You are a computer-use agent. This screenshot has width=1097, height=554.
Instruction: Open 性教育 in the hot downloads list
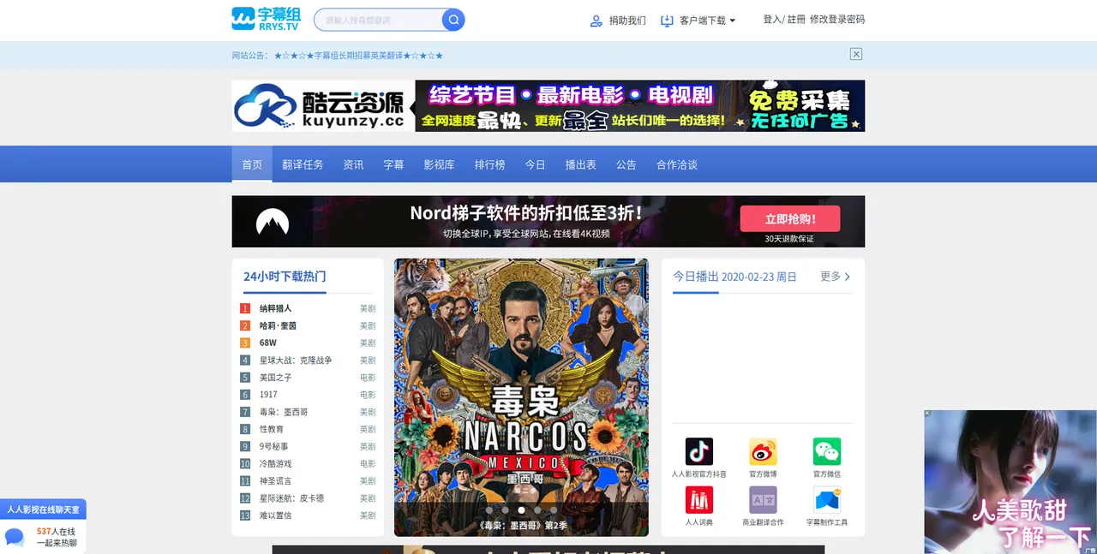tap(272, 429)
